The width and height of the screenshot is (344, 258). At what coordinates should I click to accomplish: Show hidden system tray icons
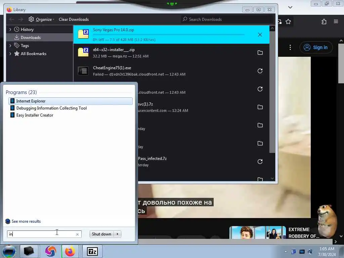point(286,252)
